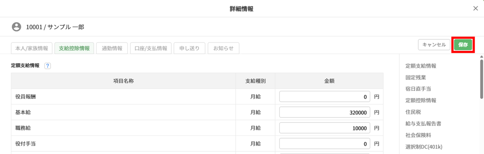The height and width of the screenshot is (154, 484).
Task: Click the help question mark icon beside 定額支給情報
Action: tap(48, 66)
